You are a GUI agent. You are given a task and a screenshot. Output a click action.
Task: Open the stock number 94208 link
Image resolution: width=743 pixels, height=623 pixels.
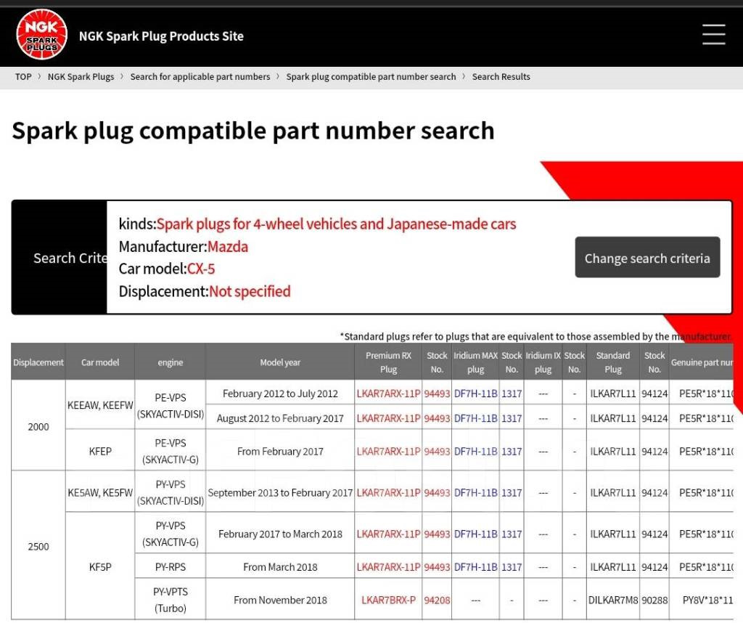pos(437,600)
